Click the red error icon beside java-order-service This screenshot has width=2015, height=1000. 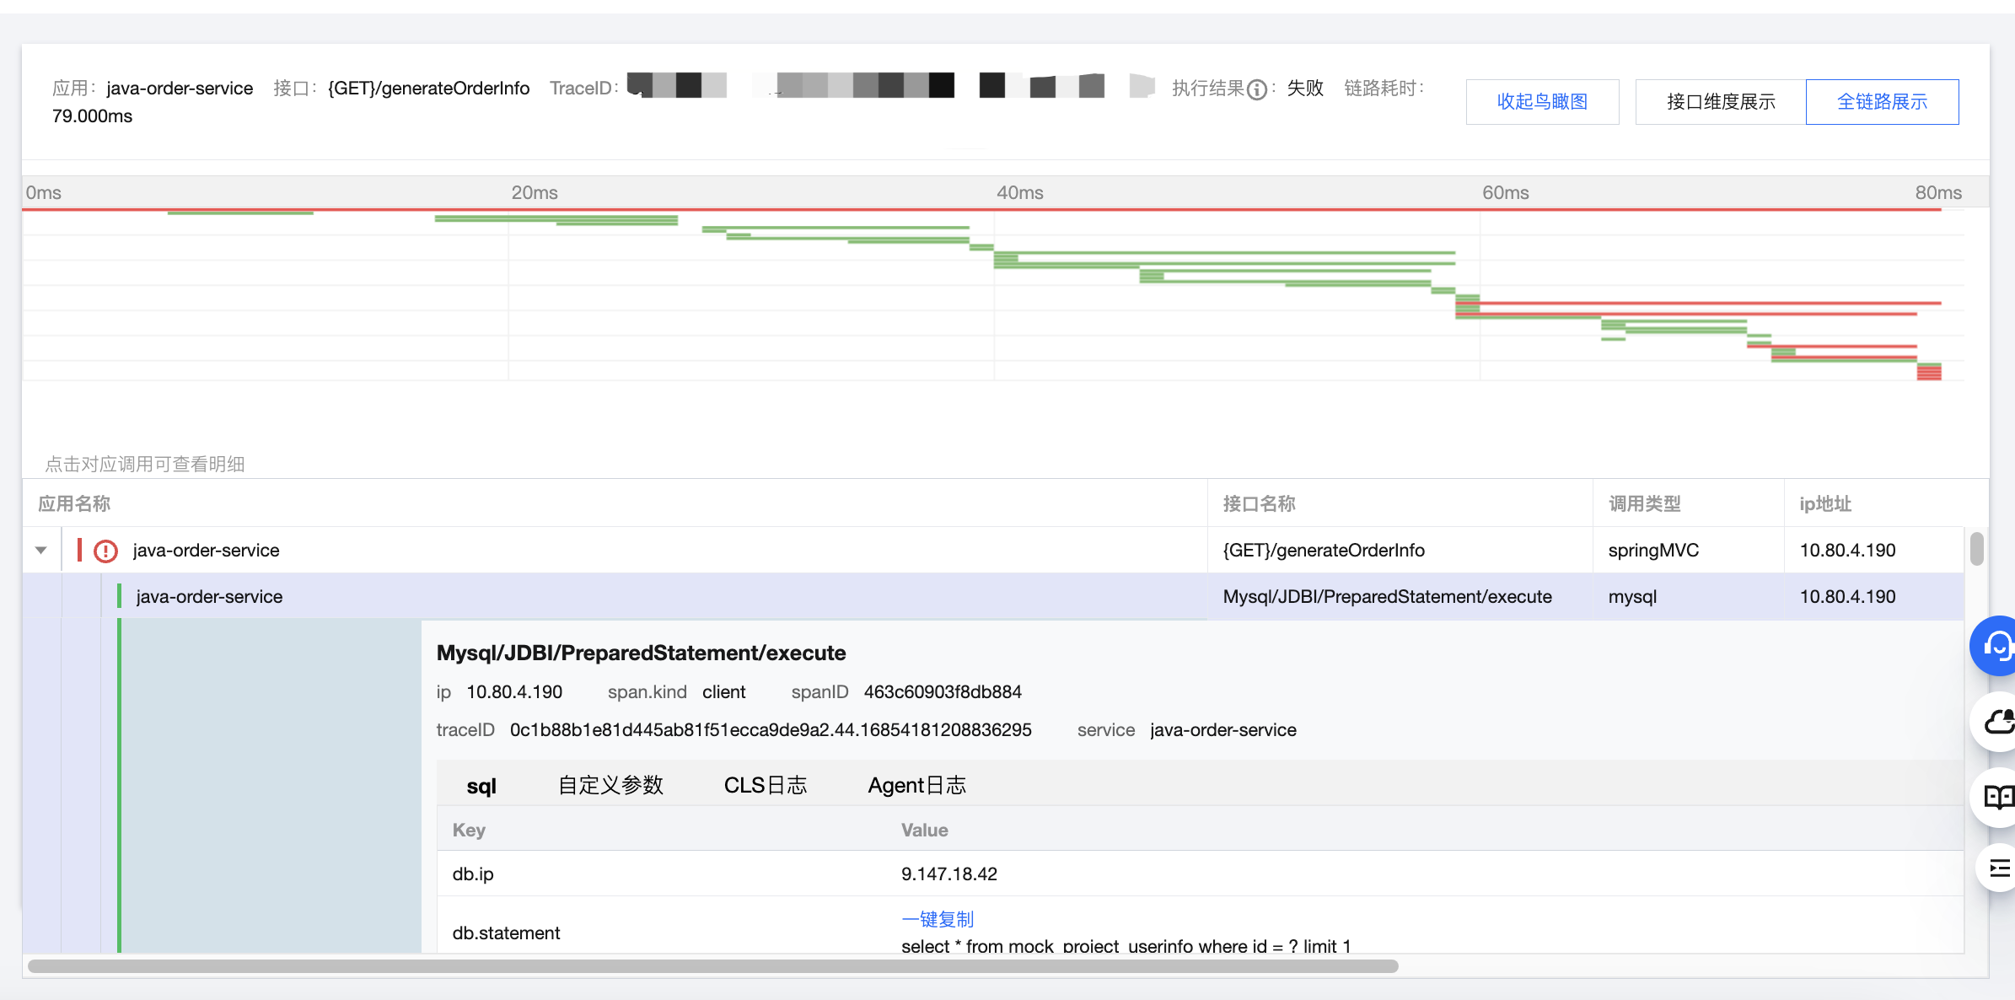click(105, 551)
